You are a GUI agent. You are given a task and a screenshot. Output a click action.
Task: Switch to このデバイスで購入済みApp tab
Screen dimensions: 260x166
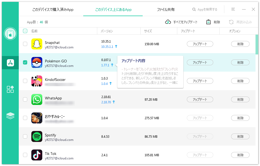[x=53, y=10]
